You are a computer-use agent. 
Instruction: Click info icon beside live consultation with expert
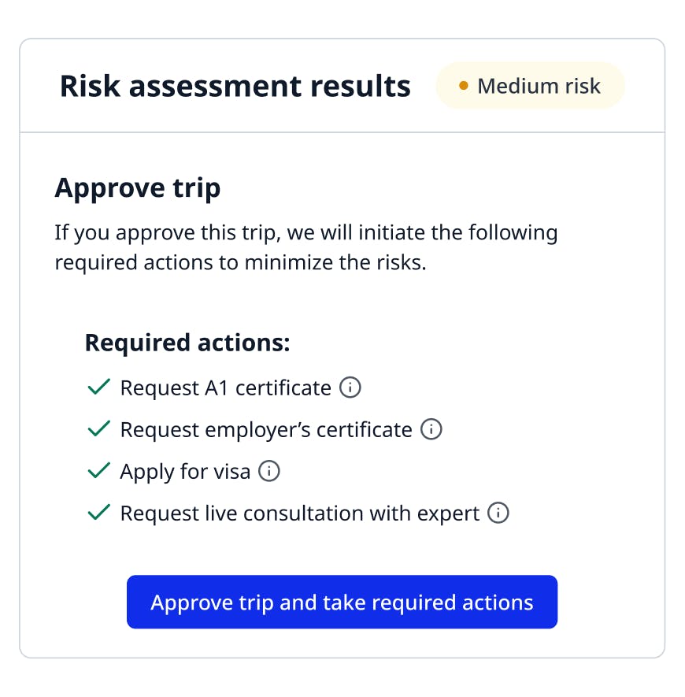(498, 513)
